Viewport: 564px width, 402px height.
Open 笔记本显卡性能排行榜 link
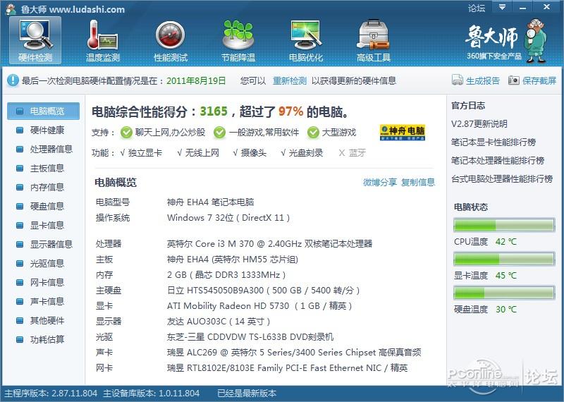493,142
